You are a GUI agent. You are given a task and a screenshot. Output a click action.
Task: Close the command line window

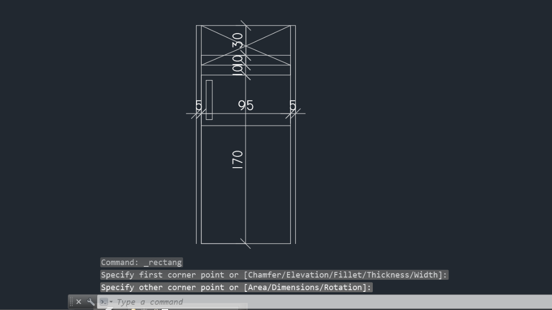(79, 301)
